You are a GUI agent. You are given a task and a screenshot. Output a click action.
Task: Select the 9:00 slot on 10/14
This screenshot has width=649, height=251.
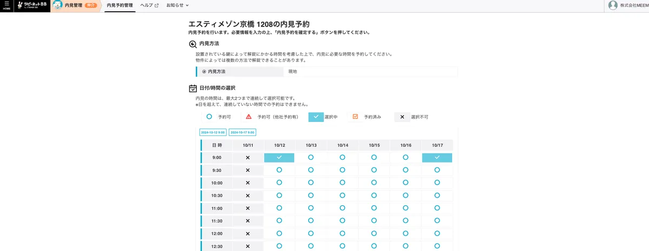click(x=342, y=158)
